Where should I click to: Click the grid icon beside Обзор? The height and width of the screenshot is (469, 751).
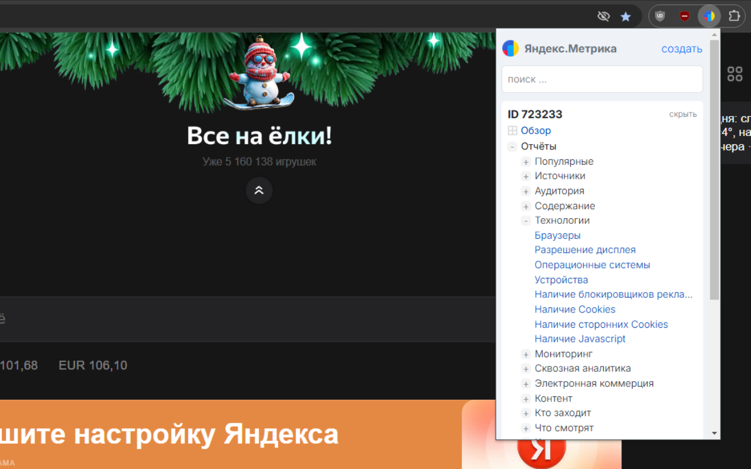point(513,130)
